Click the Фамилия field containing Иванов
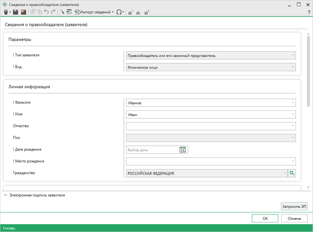 [211, 103]
